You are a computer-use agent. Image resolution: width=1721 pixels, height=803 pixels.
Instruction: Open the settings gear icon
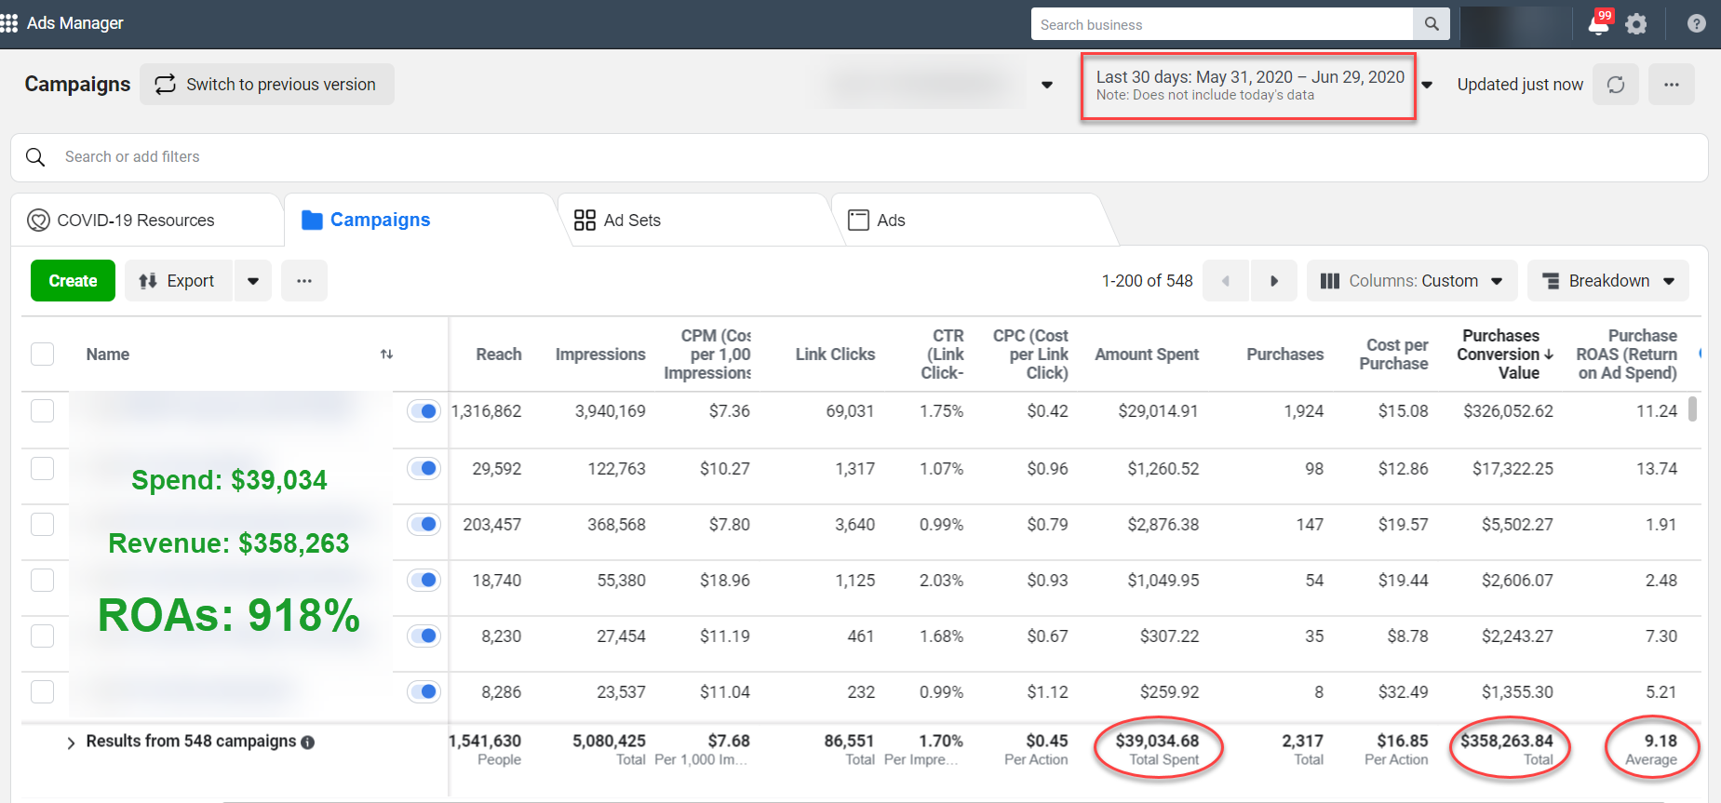coord(1635,24)
